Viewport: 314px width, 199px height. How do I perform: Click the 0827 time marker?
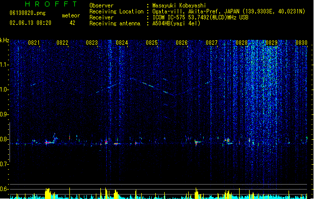212,43
